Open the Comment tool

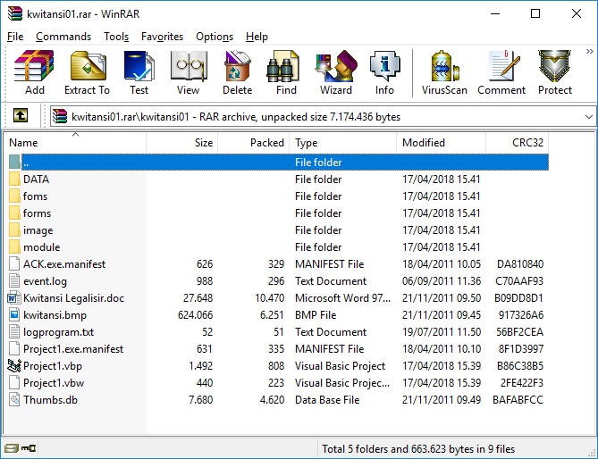[x=501, y=72]
